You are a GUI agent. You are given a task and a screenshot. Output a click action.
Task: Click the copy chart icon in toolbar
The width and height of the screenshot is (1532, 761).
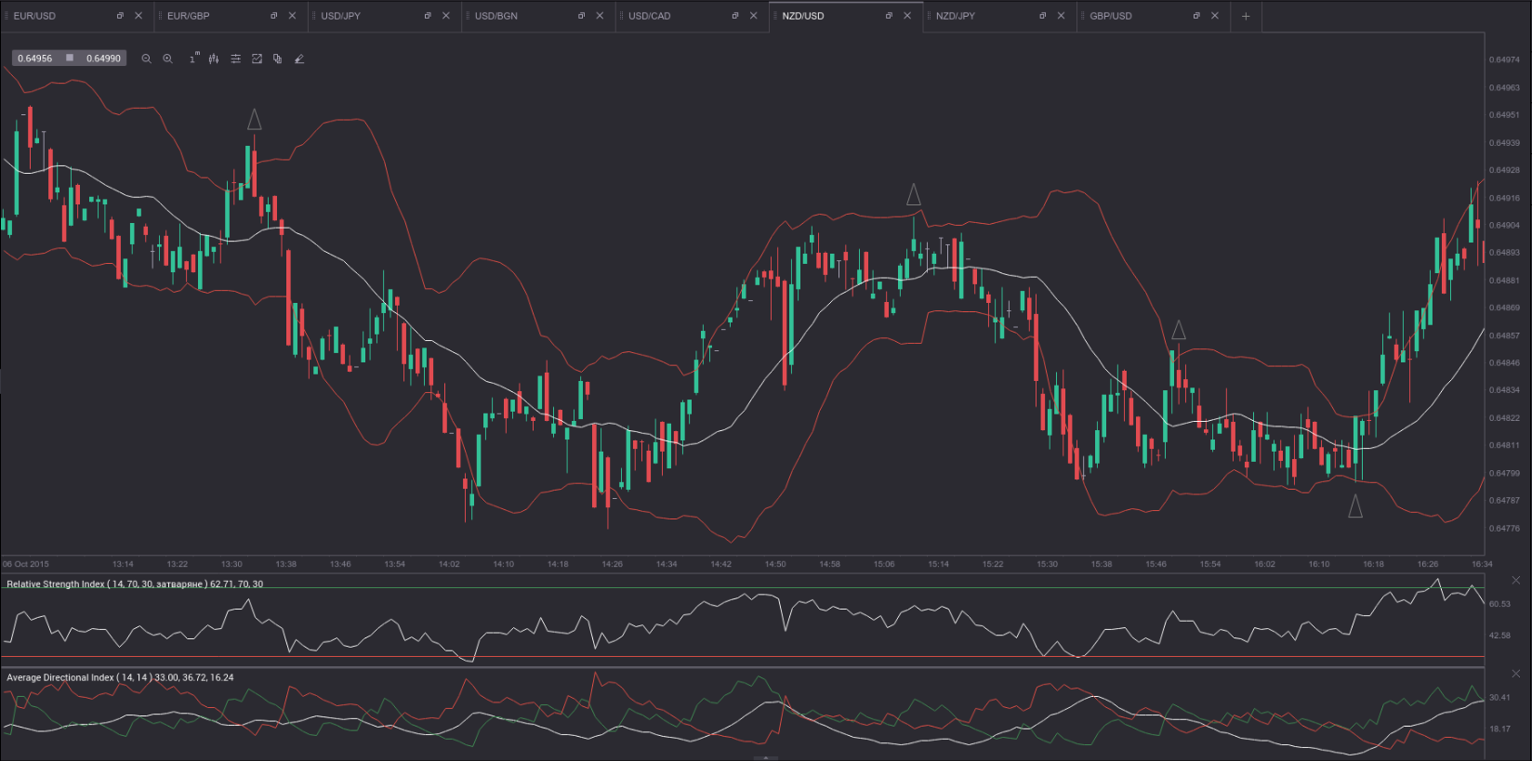click(x=277, y=59)
